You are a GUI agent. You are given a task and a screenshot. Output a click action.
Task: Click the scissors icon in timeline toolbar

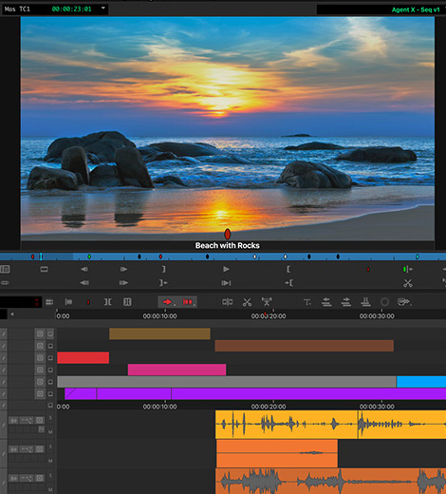pyautogui.click(x=247, y=302)
